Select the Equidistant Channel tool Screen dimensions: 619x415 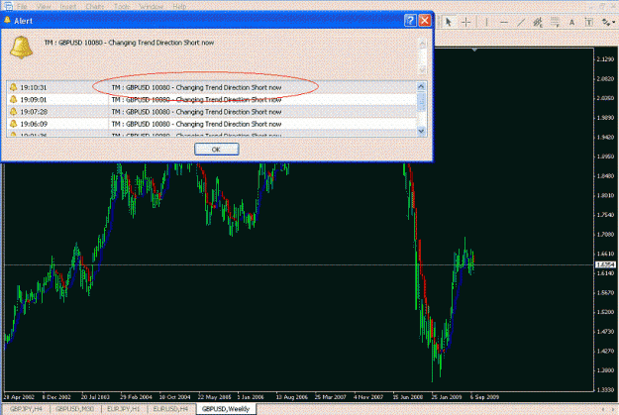click(x=538, y=23)
